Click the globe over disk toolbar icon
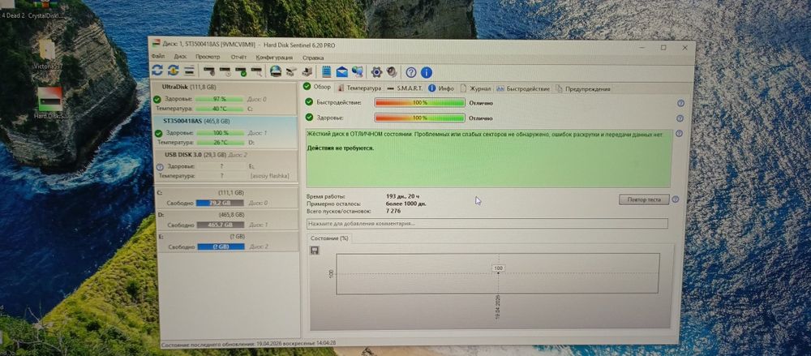 [x=276, y=71]
